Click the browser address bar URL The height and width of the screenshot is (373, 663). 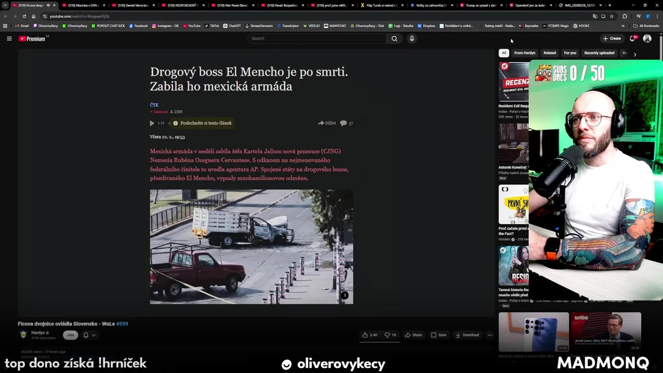[x=80, y=16]
